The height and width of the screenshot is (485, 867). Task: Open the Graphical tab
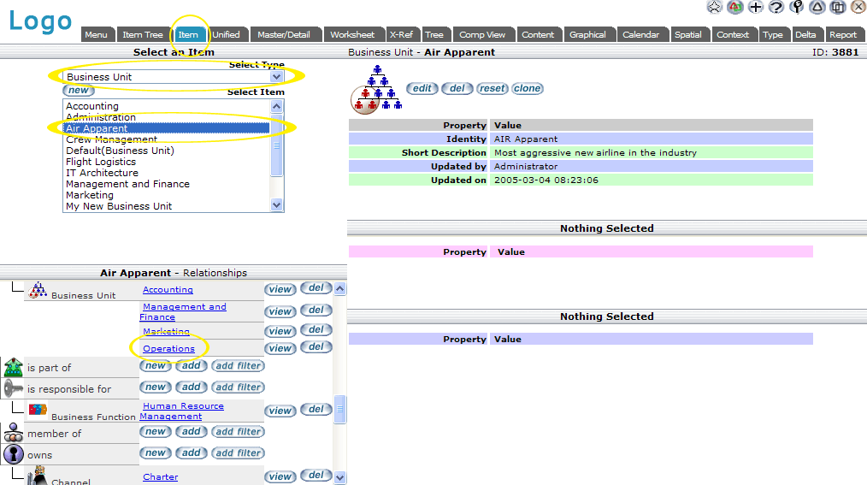587,35
